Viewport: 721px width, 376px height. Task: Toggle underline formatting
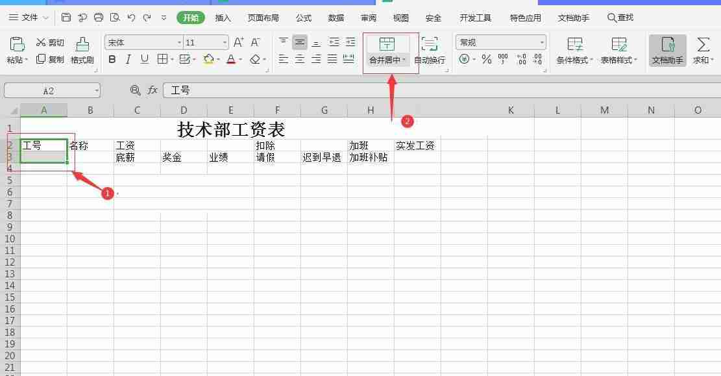pos(144,59)
